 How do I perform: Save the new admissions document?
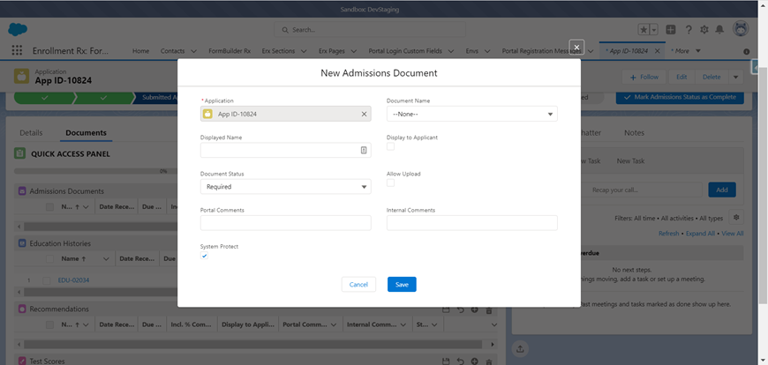click(x=402, y=284)
